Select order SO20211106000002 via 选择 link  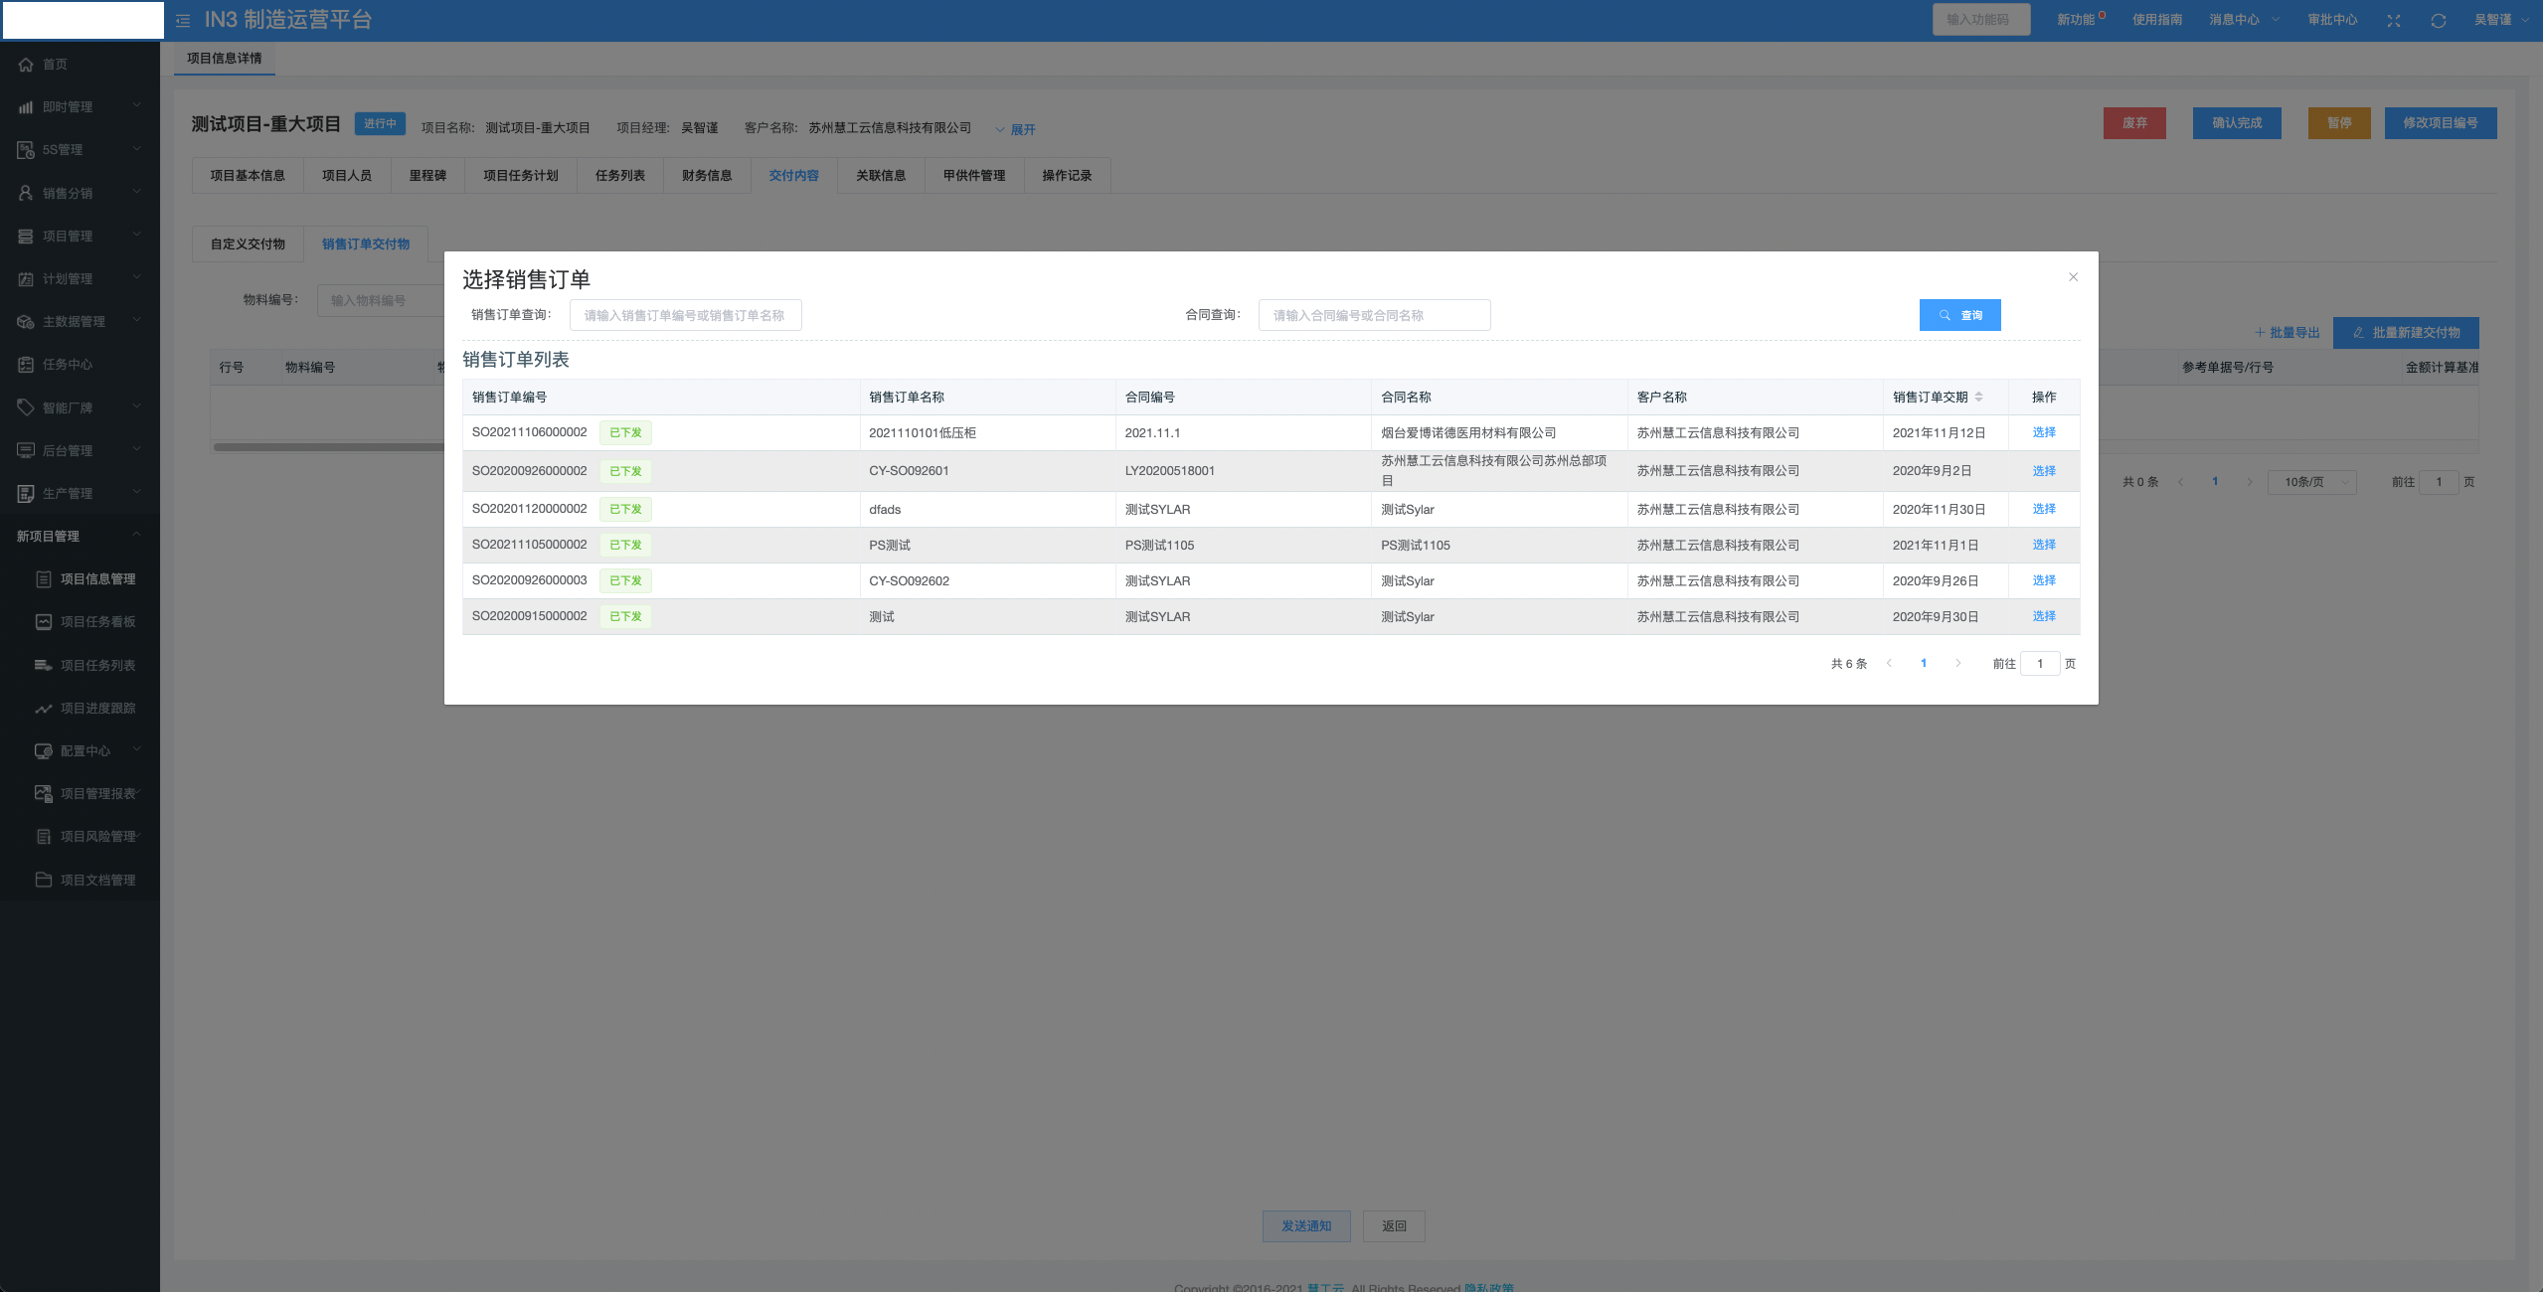[2043, 432]
